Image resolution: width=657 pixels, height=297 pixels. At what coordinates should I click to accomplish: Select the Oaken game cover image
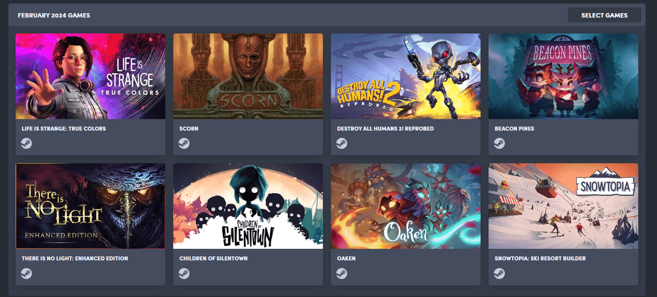406,206
